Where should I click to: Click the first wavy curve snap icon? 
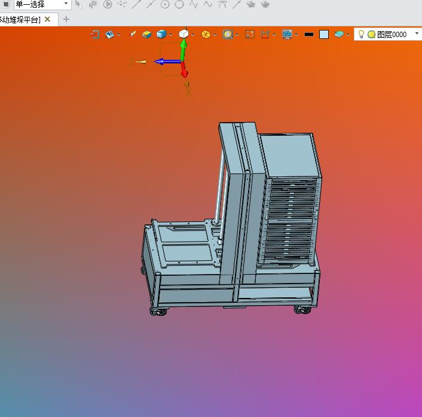(194, 4)
